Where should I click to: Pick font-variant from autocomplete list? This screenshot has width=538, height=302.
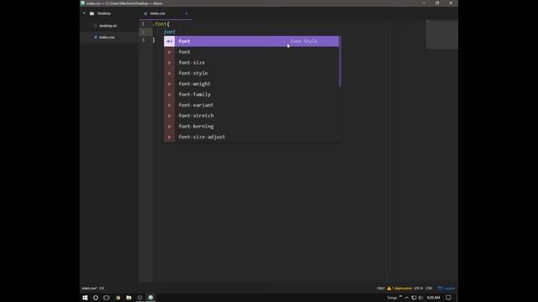(251, 105)
